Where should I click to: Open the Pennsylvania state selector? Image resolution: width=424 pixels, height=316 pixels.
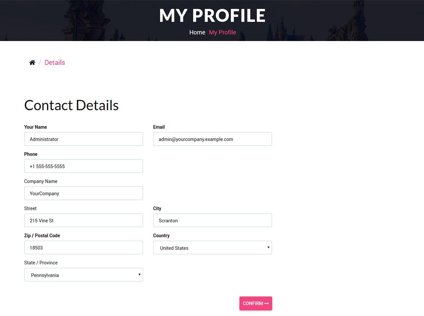(84, 275)
